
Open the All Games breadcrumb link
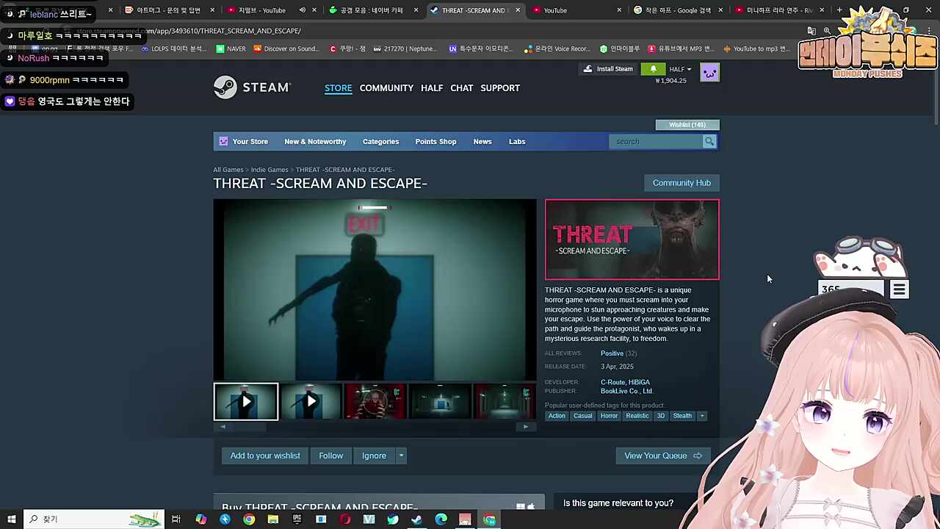click(x=228, y=170)
